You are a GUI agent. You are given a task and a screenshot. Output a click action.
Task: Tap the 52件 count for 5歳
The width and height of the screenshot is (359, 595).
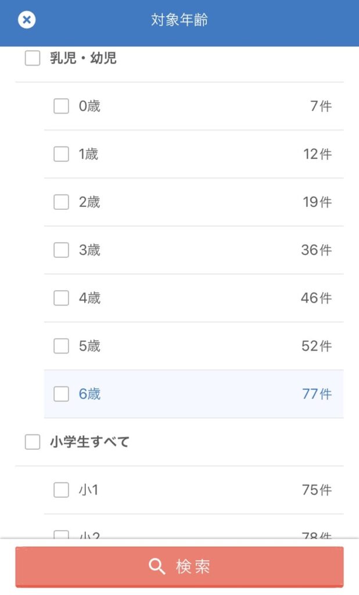pyautogui.click(x=317, y=346)
